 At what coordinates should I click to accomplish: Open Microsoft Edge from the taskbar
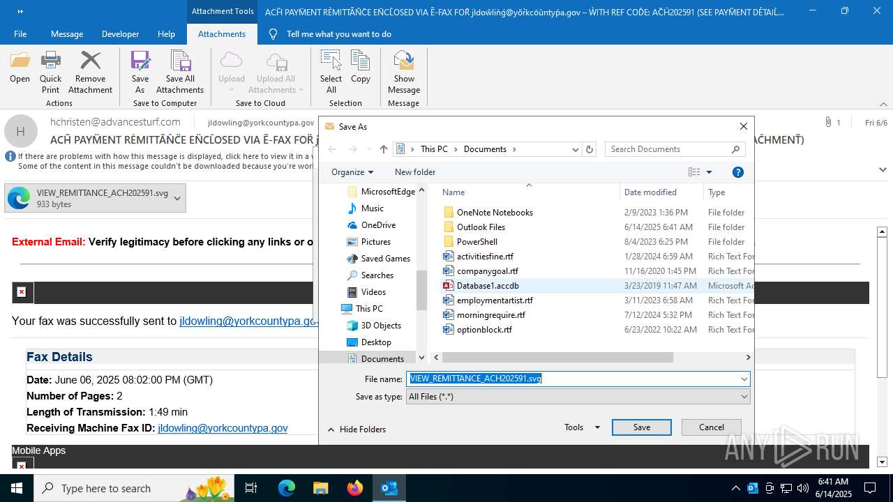(287, 488)
